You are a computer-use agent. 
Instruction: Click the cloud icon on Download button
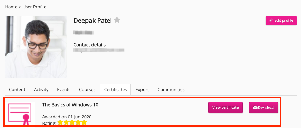(x=255, y=108)
